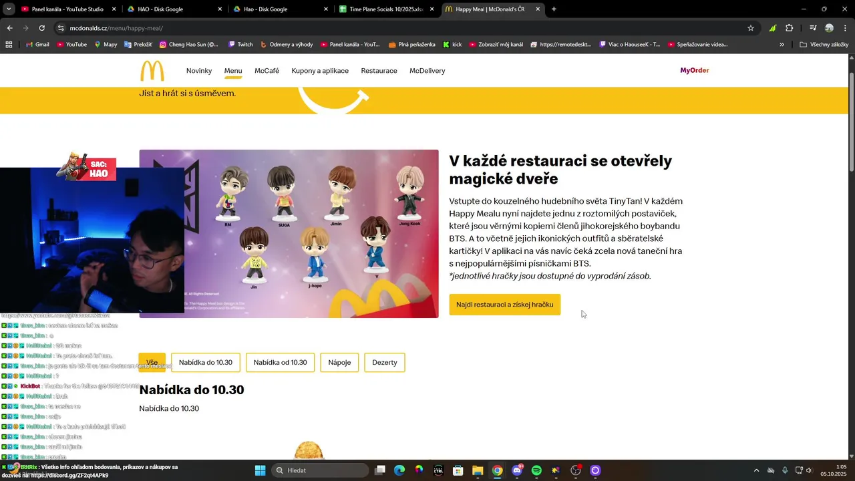Open the Windows Start menu
This screenshot has width=855, height=481.
tap(261, 470)
